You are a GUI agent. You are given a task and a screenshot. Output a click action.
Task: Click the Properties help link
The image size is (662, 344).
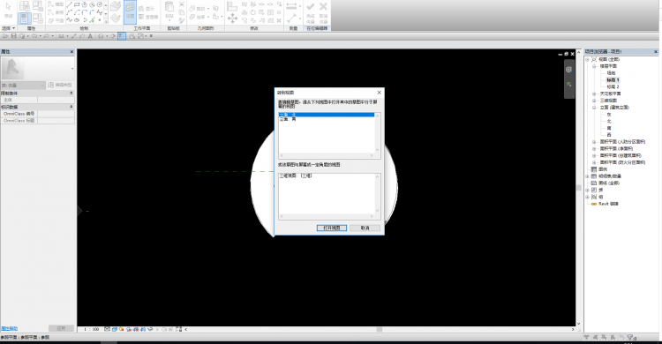coord(10,328)
